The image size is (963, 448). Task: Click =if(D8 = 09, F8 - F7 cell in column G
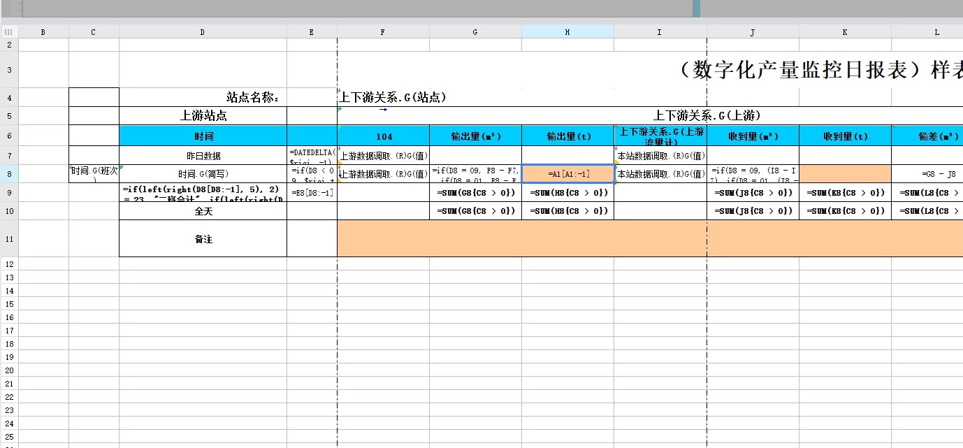(475, 173)
